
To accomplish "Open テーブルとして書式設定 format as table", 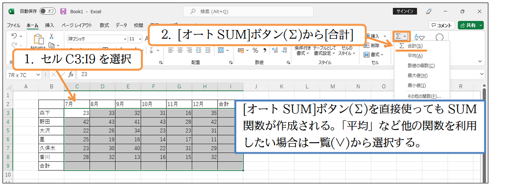I will [x=324, y=50].
